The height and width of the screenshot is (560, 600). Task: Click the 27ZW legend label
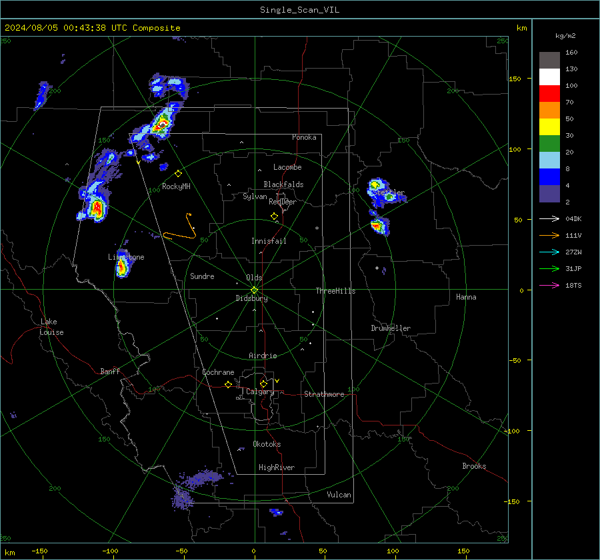(x=573, y=252)
